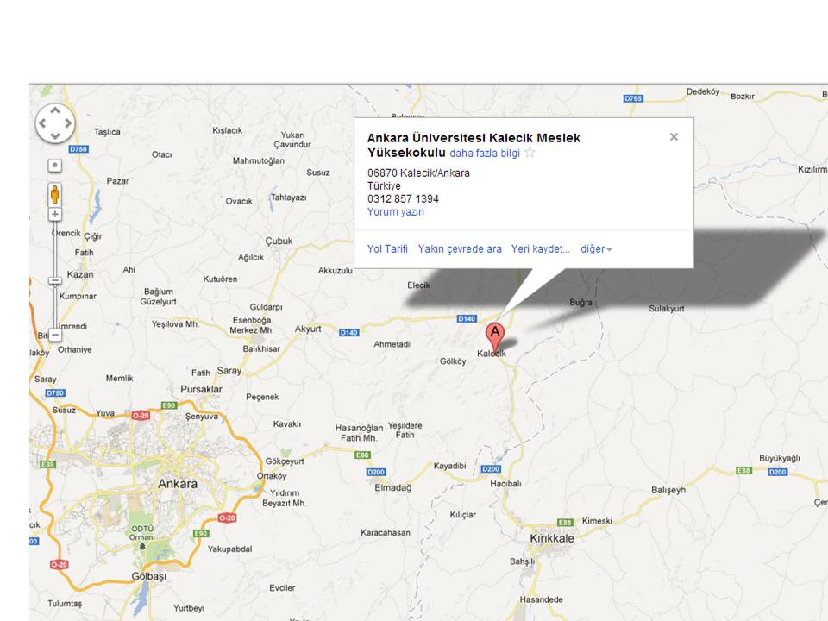Viewport: 828px width, 621px height.
Task: Click the 'Taşlıca' map label
Action: tap(107, 132)
